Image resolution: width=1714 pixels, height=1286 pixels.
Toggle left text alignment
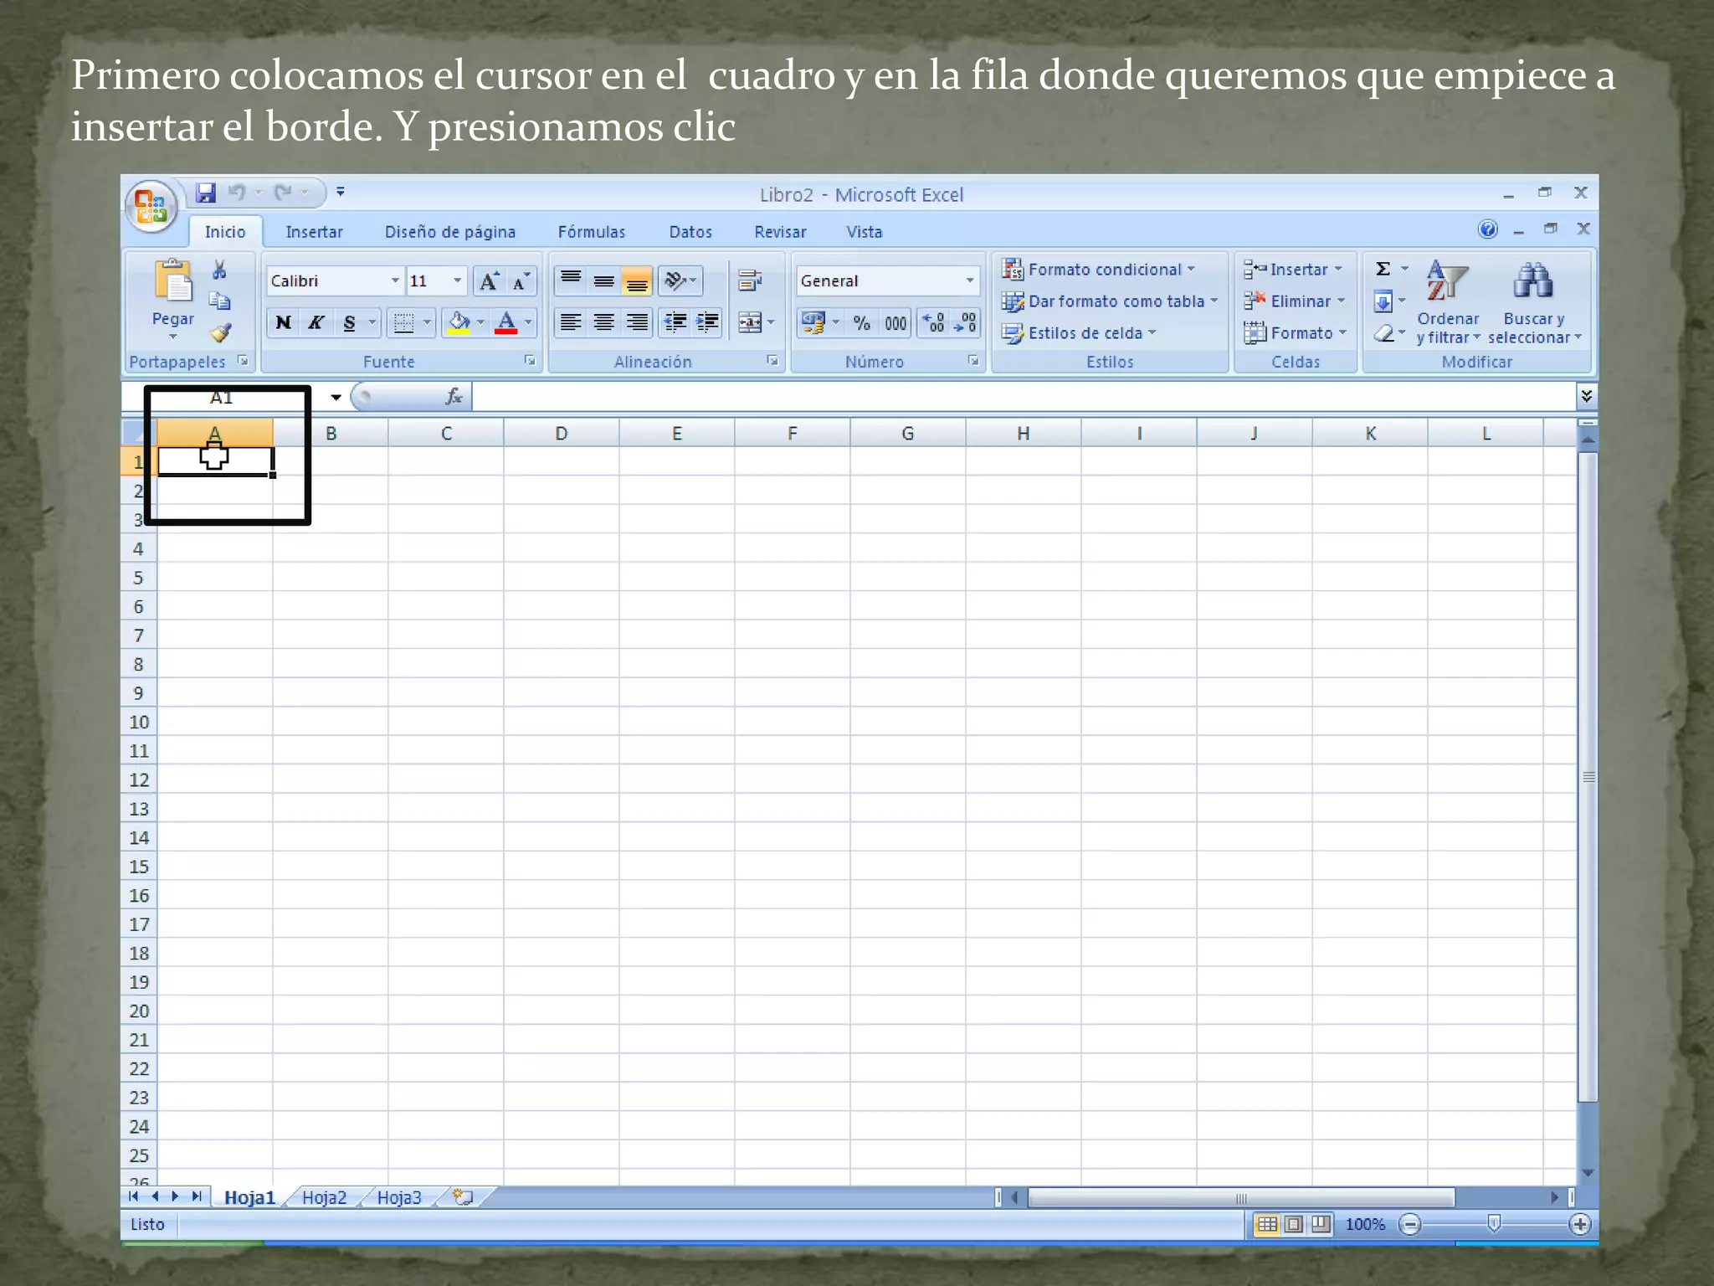(571, 322)
